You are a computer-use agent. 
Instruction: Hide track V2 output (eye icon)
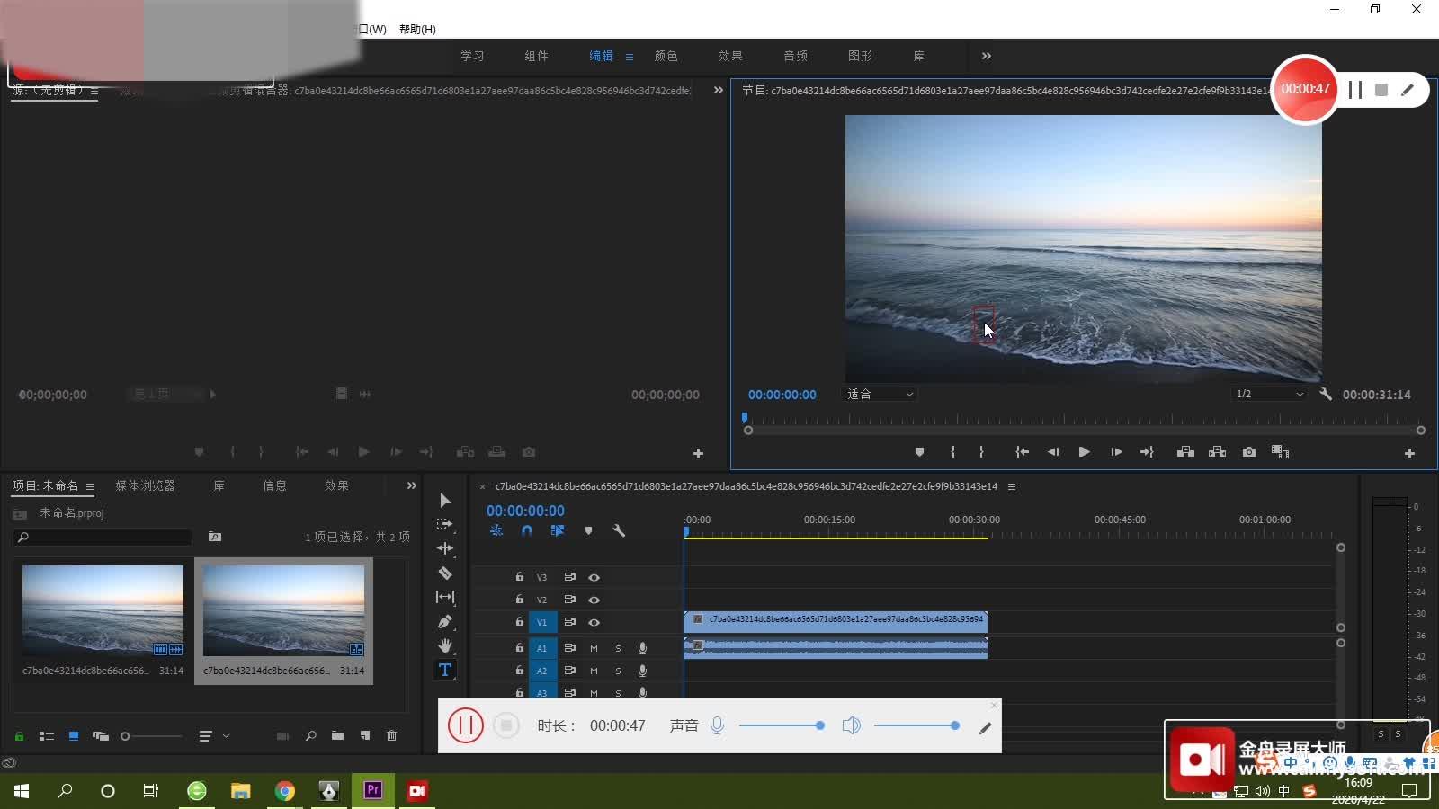click(x=594, y=600)
